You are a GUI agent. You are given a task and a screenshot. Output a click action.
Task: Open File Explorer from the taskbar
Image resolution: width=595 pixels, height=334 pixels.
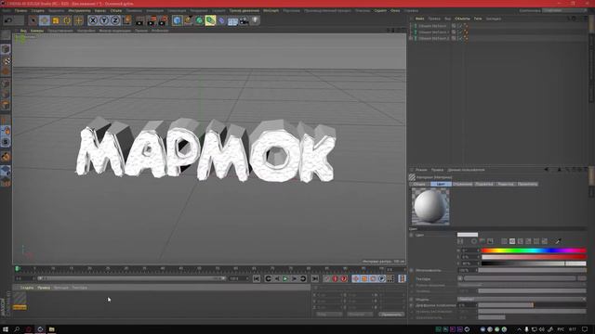(x=52, y=329)
